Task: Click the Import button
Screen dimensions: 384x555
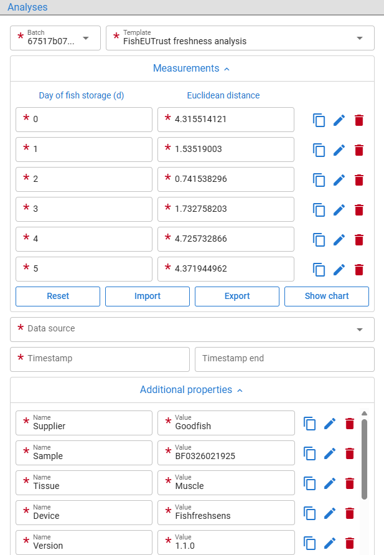Action: coord(148,296)
